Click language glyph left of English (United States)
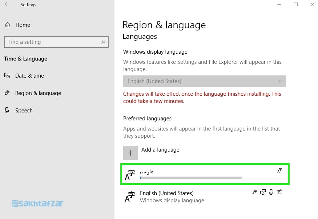 (130, 197)
